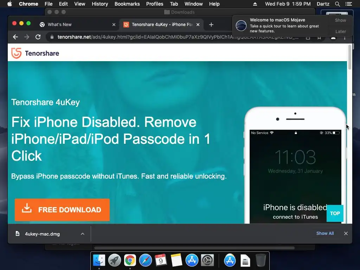
Task: Open the Chrome three-dot menu
Action: [x=345, y=38]
